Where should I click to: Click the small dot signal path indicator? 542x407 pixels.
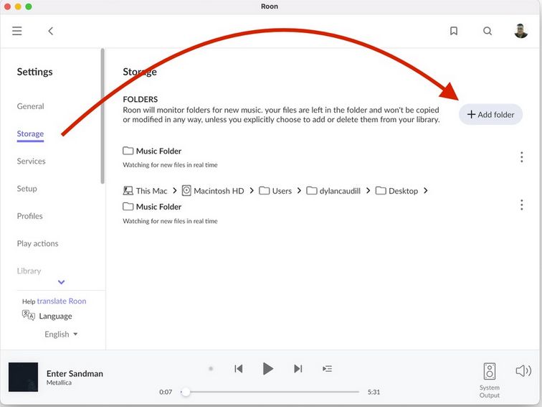(211, 368)
